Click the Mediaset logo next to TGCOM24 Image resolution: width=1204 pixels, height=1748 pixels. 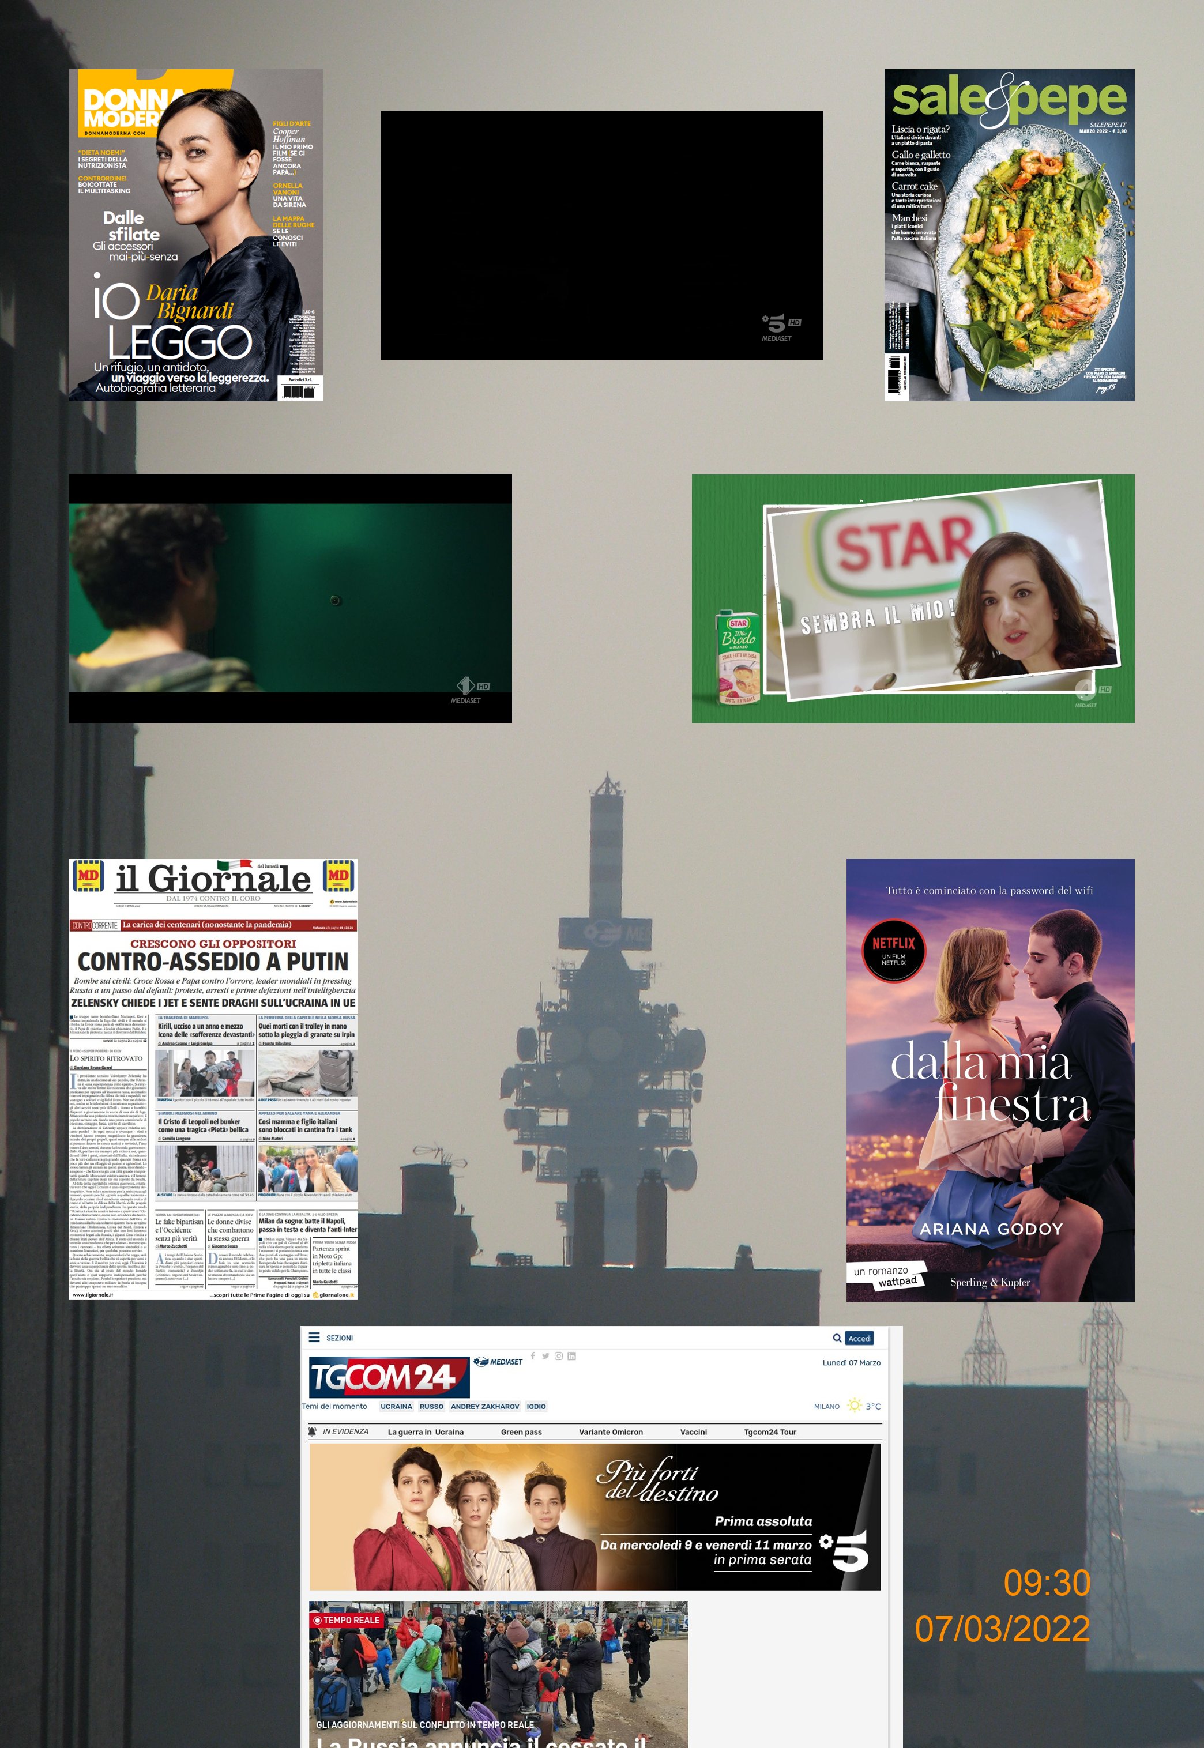click(x=498, y=1362)
